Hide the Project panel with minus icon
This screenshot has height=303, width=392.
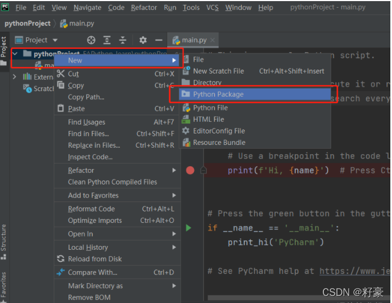pos(159,40)
